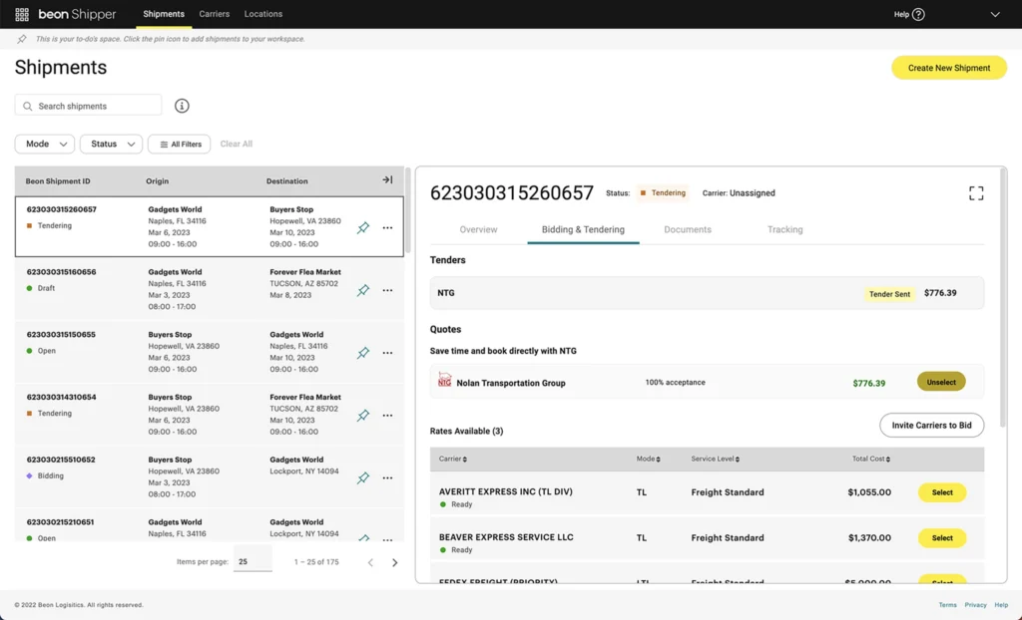Viewport: 1022px width, 620px height.
Task: Open the Status filter dropdown
Action: point(112,144)
